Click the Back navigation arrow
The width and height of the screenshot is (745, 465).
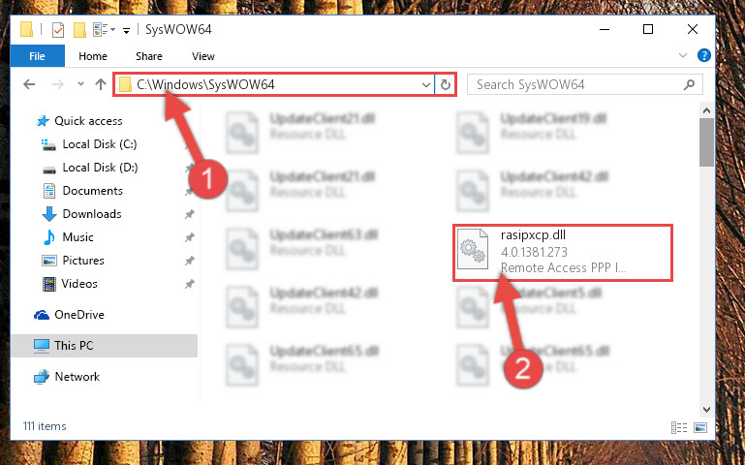(x=29, y=84)
